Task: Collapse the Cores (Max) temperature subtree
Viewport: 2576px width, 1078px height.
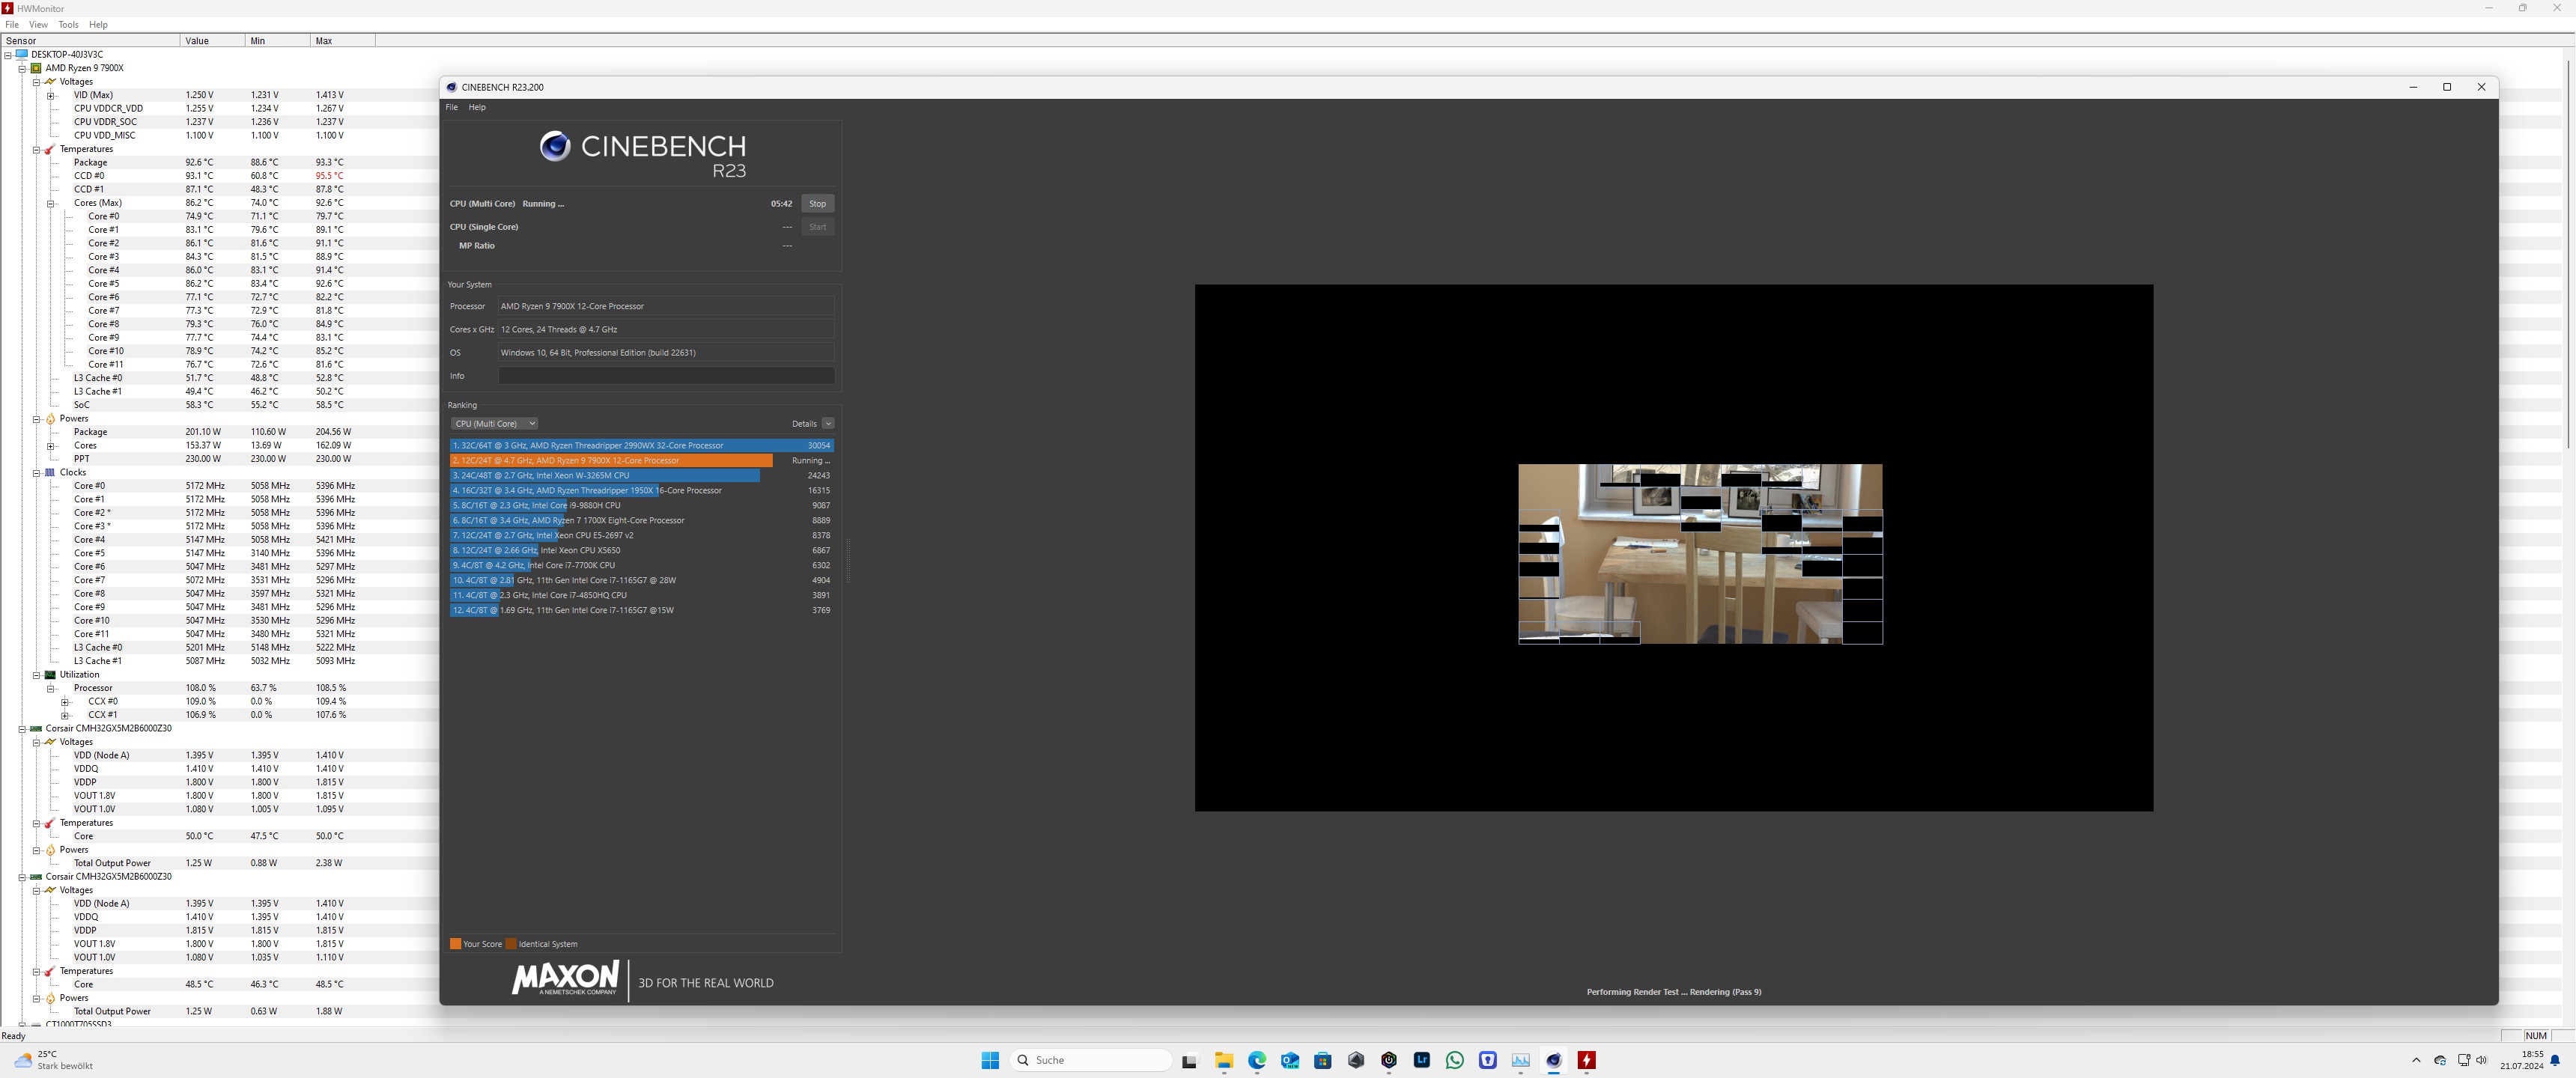Action: click(x=51, y=203)
